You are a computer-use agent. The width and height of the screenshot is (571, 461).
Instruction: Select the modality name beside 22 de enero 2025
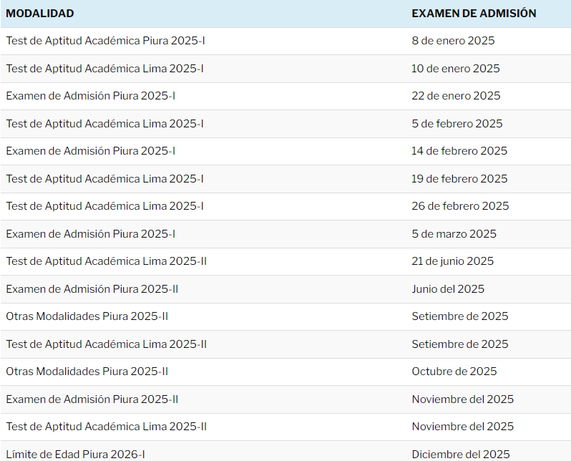[x=91, y=96]
